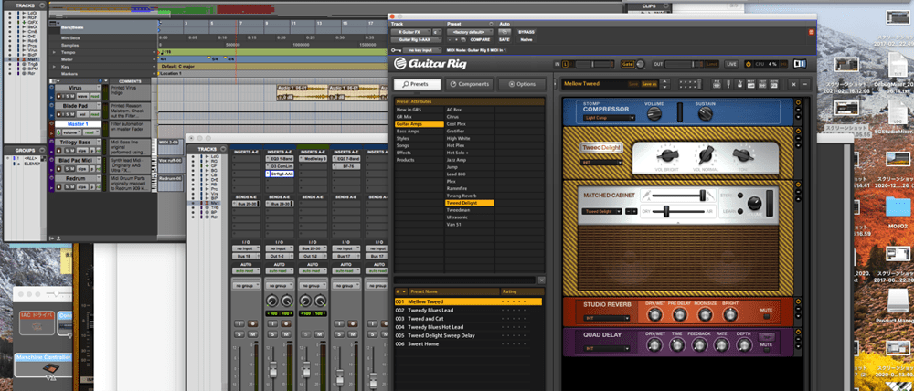Viewport: 914px width, 391px height.
Task: Click the Guitar Rig logo icon
Action: point(399,64)
